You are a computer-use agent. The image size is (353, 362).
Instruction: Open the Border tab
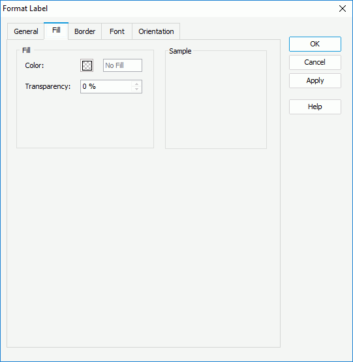(85, 31)
